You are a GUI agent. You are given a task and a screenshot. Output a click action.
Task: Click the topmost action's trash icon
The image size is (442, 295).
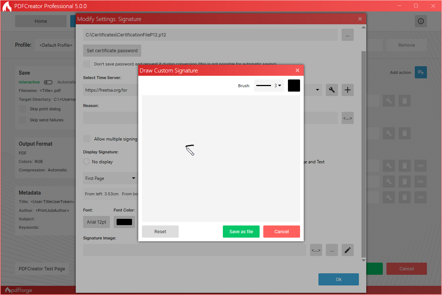[404, 100]
